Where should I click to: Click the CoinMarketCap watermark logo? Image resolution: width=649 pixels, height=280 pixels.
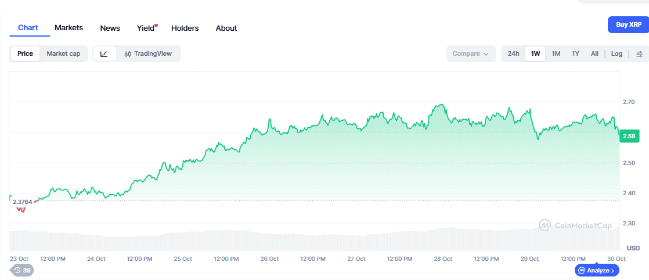(x=575, y=225)
